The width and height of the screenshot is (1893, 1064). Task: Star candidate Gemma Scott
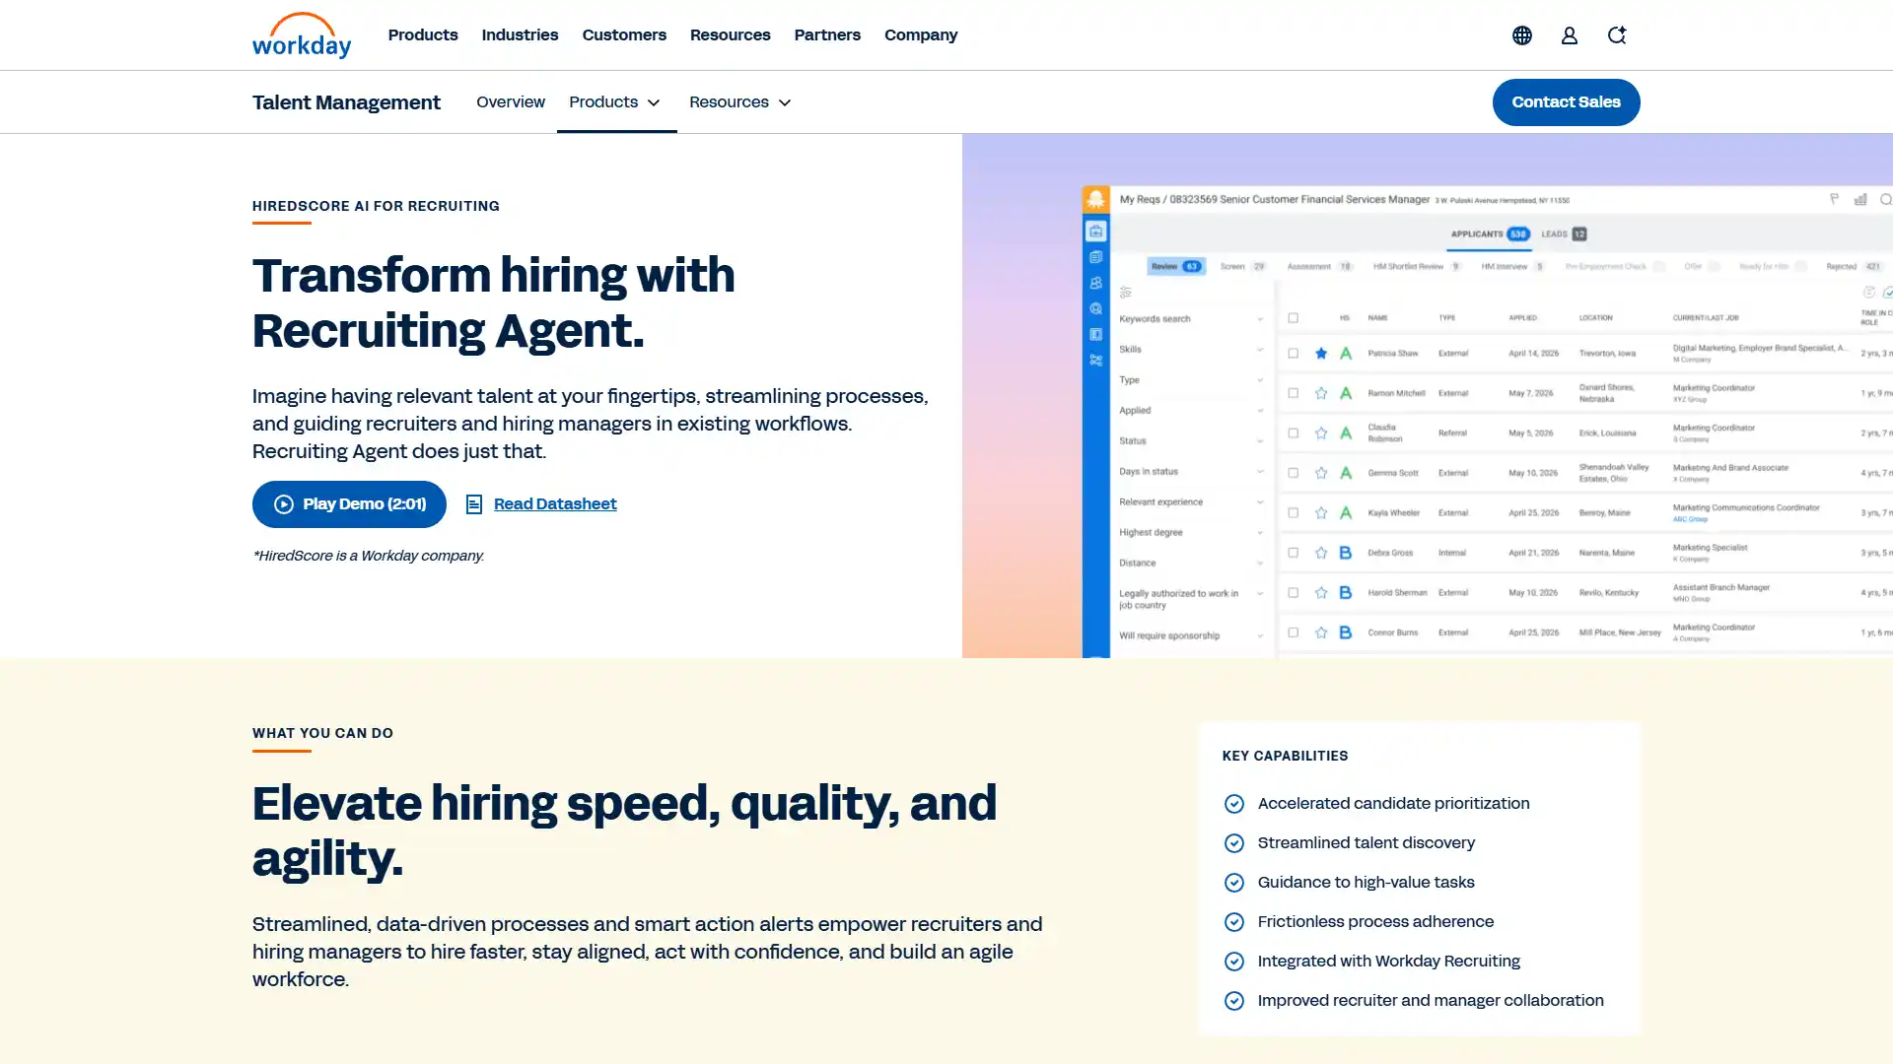pyautogui.click(x=1321, y=473)
